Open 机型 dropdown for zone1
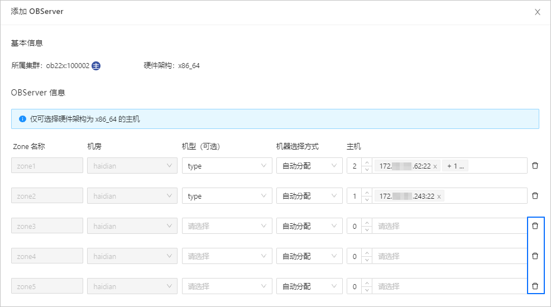This screenshot has width=551, height=307. tap(227, 166)
